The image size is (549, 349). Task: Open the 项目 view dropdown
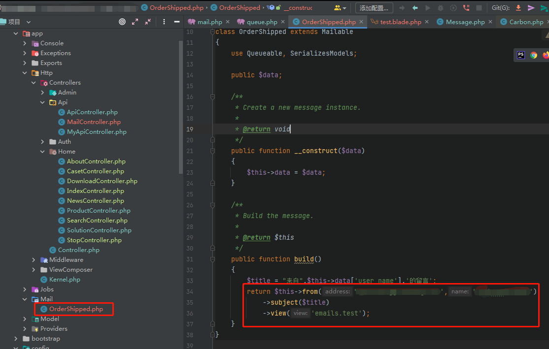click(x=29, y=22)
